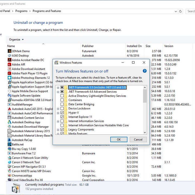Viewport: 195px width, 195px height.
Task: Go to Programs in the breadcrumb
Action: pos(21,11)
